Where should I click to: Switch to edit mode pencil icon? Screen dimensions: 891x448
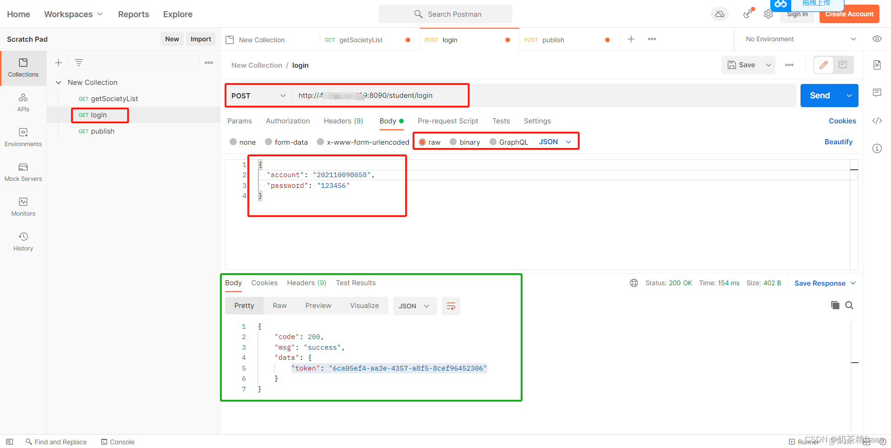[x=824, y=65]
